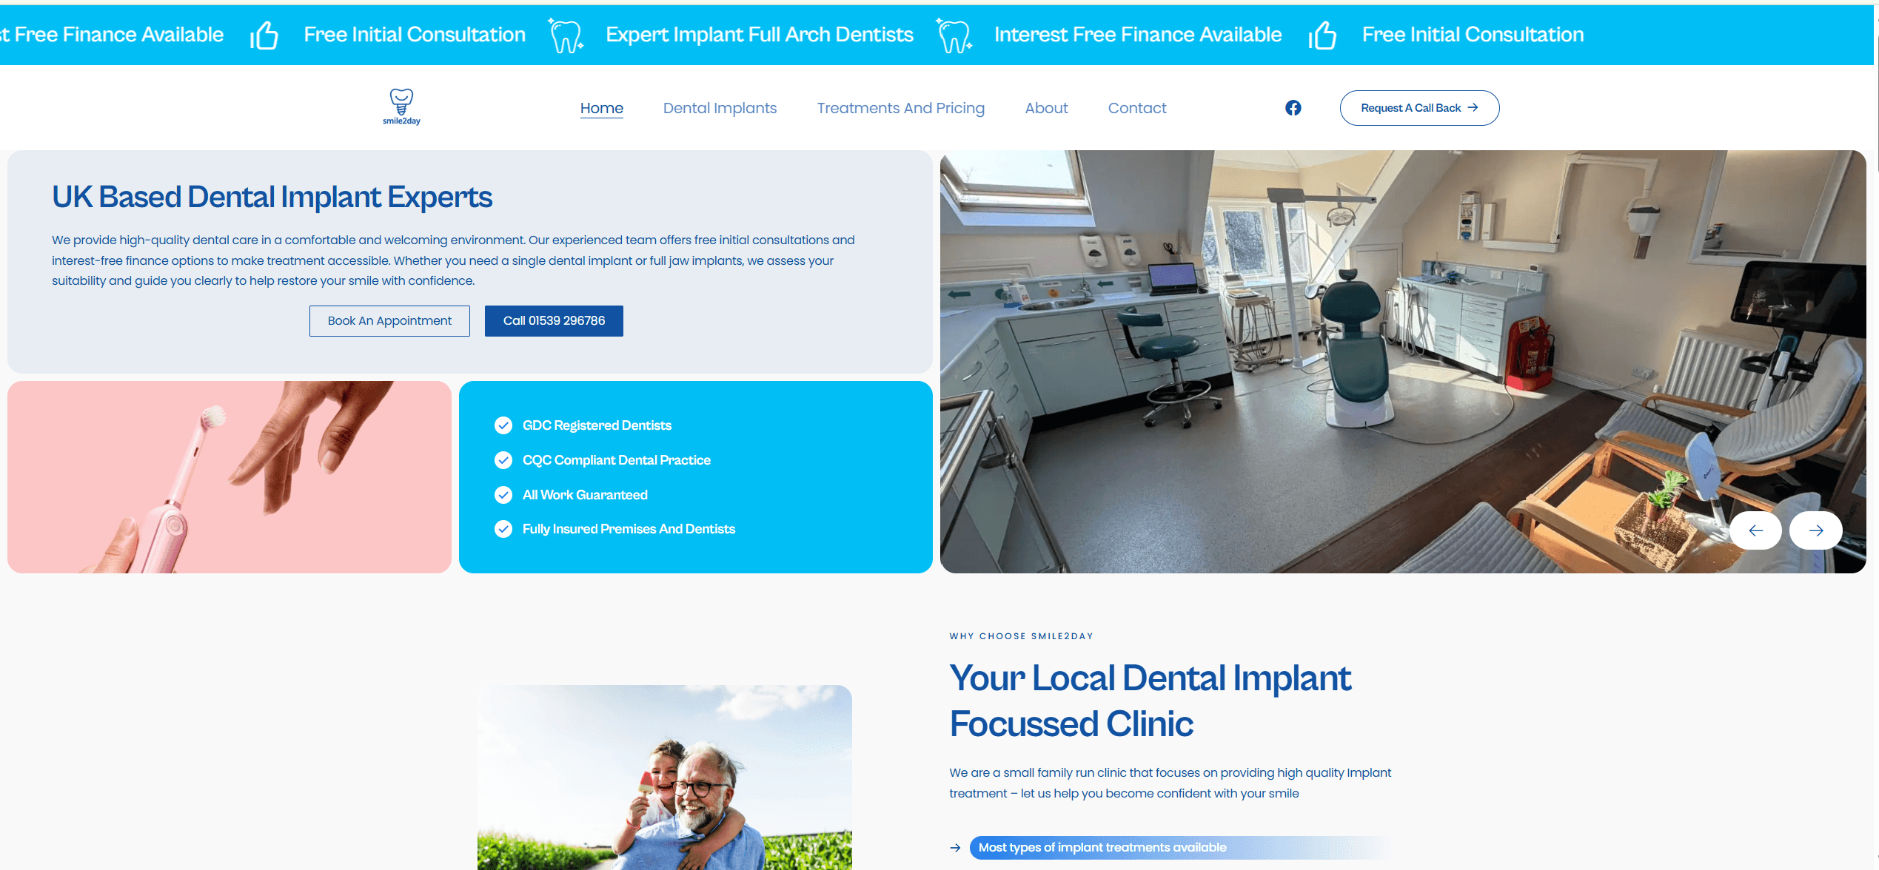Click 'All Work Guaranteed' text
1879x870 pixels.
click(x=585, y=495)
